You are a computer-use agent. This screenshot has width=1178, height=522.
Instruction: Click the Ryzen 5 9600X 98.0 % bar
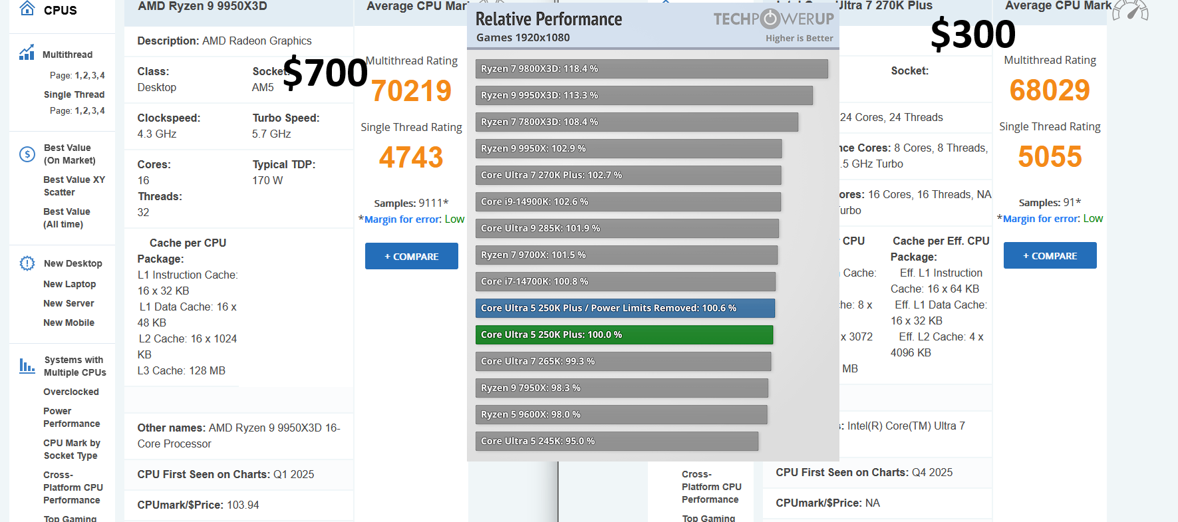coord(621,414)
